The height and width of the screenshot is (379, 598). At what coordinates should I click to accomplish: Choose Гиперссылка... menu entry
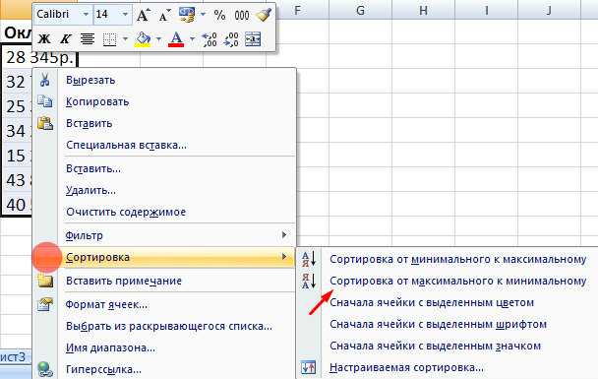164,369
